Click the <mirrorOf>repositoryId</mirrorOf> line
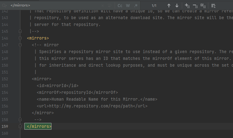This screenshot has width=233, height=138. click(77, 92)
